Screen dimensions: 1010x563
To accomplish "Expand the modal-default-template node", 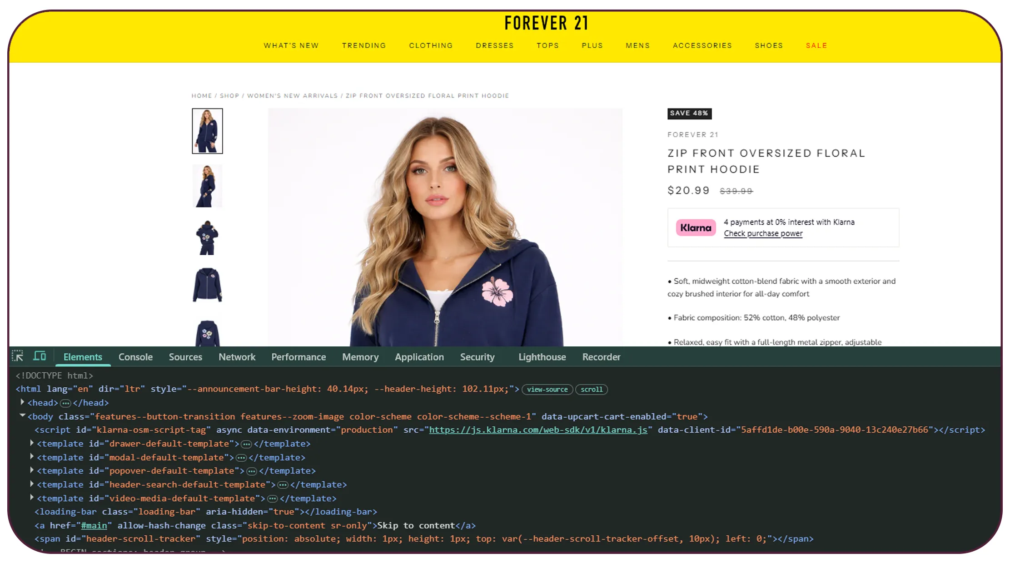I will coord(32,457).
